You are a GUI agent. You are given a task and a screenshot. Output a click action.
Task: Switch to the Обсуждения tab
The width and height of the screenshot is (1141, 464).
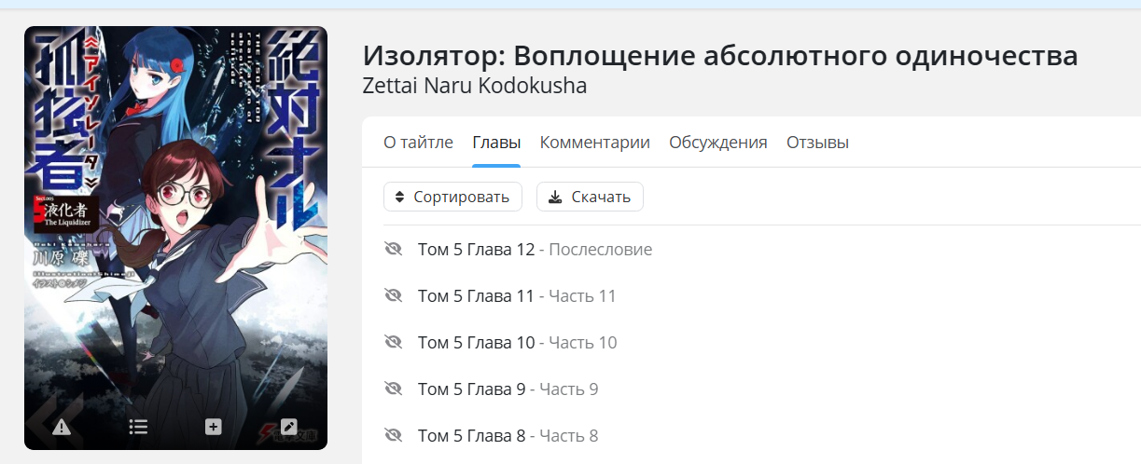[x=718, y=143]
